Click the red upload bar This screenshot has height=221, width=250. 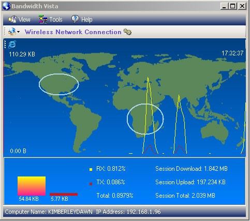(x=64, y=195)
